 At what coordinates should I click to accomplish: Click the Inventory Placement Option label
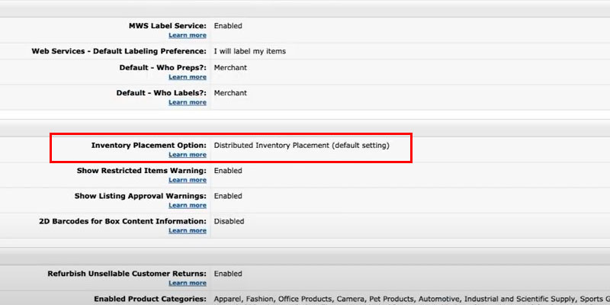tap(149, 145)
